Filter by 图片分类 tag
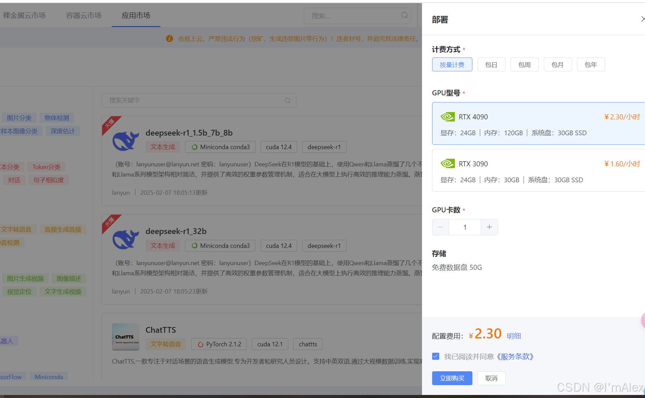Image resolution: width=645 pixels, height=398 pixels. pyautogui.click(x=19, y=118)
